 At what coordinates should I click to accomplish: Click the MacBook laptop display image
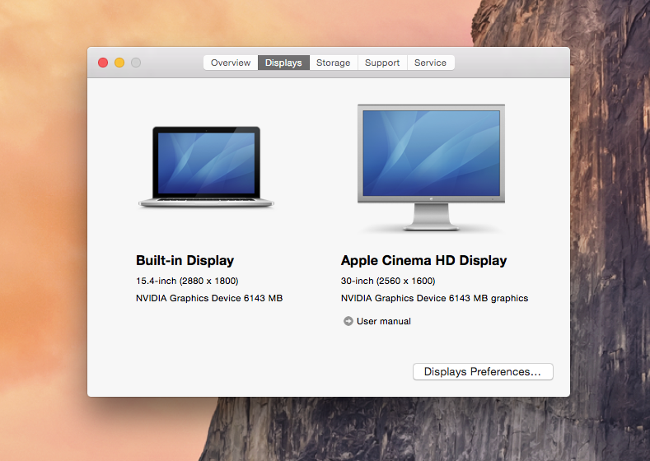[x=206, y=166]
